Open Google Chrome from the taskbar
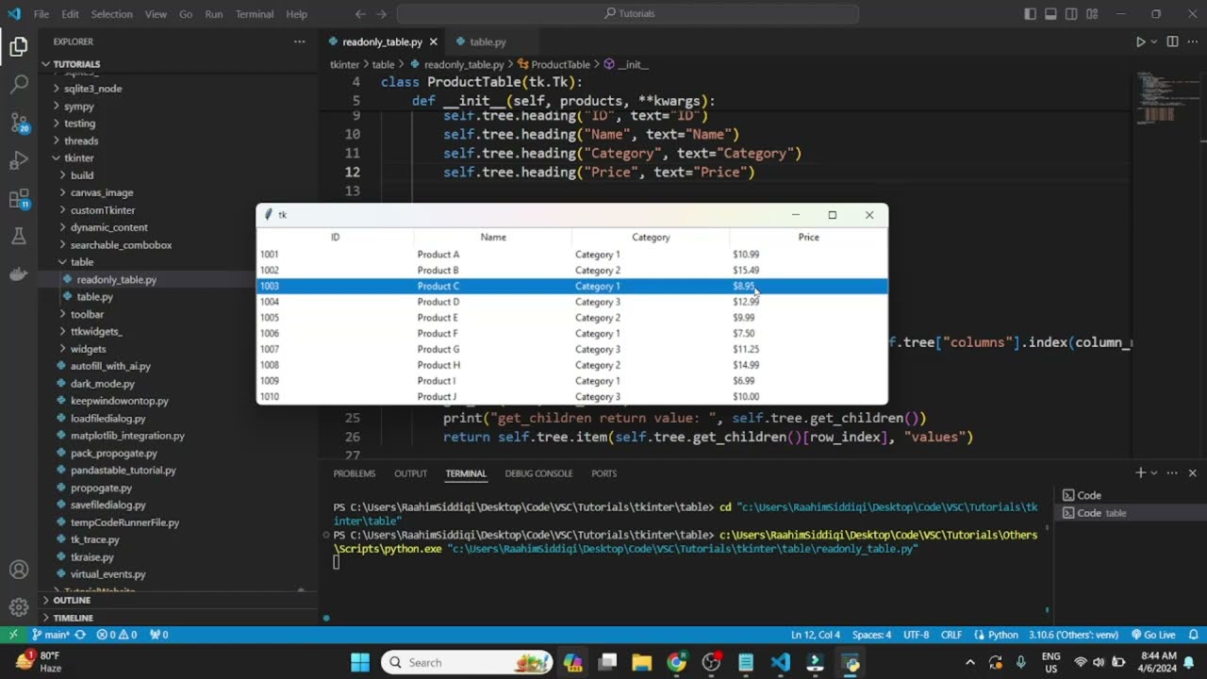 coord(676,662)
